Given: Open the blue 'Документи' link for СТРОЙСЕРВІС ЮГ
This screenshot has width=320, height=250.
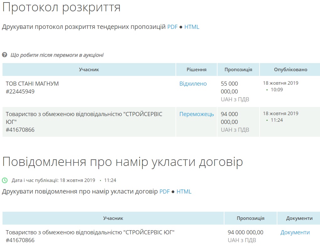Looking at the screenshot, I should click(x=295, y=232).
